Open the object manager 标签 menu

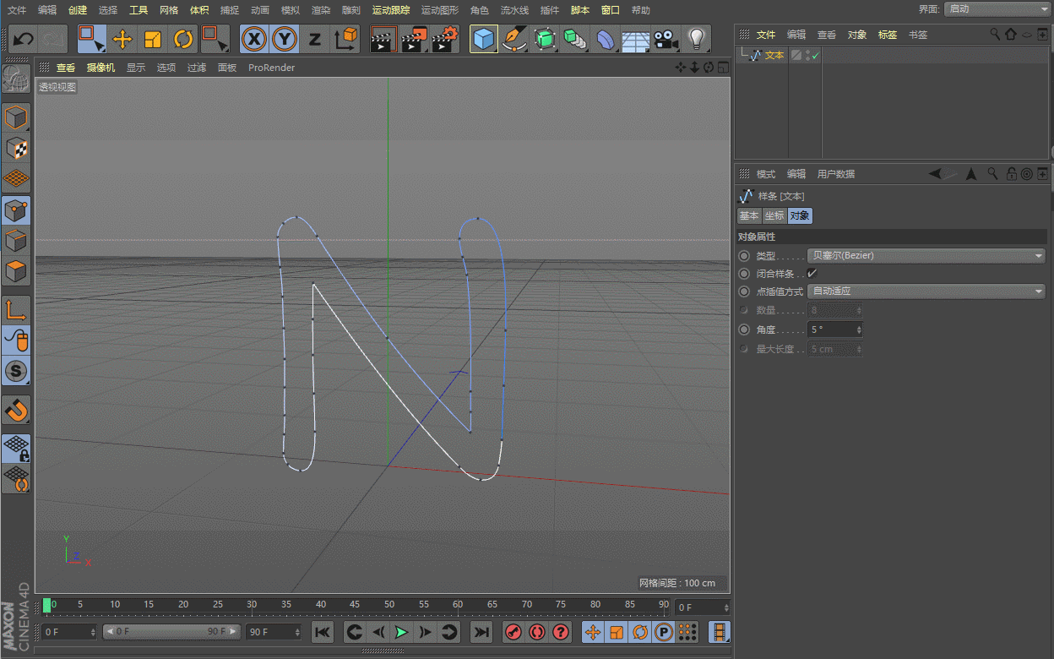[x=888, y=35]
